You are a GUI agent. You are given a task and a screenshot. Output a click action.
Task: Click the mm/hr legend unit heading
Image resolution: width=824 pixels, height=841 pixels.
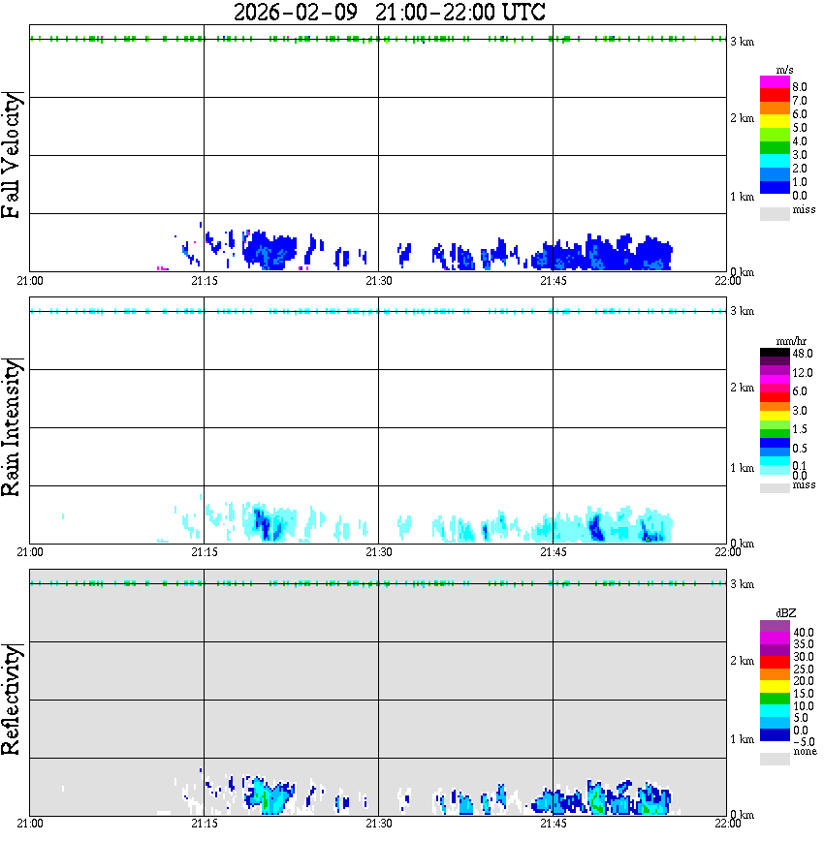tap(791, 341)
